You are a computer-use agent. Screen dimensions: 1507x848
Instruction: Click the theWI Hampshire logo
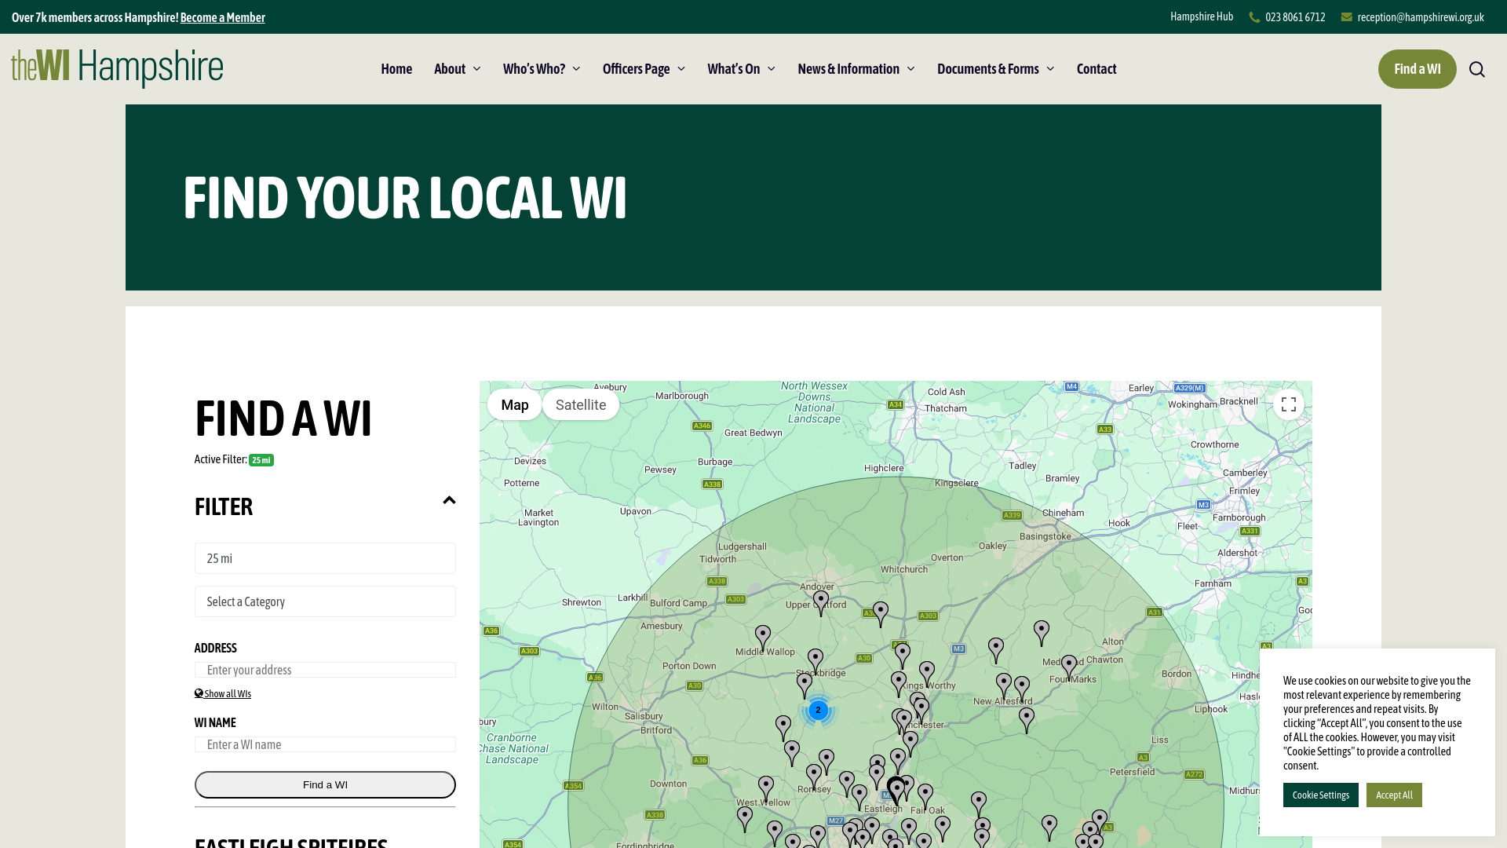tap(117, 68)
